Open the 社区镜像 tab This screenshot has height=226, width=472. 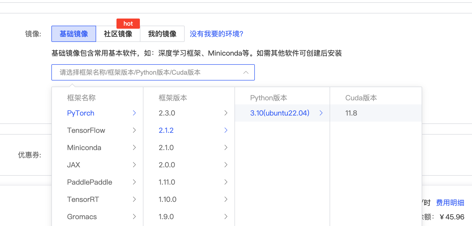118,34
